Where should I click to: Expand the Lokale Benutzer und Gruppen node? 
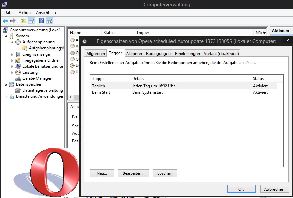[12, 66]
